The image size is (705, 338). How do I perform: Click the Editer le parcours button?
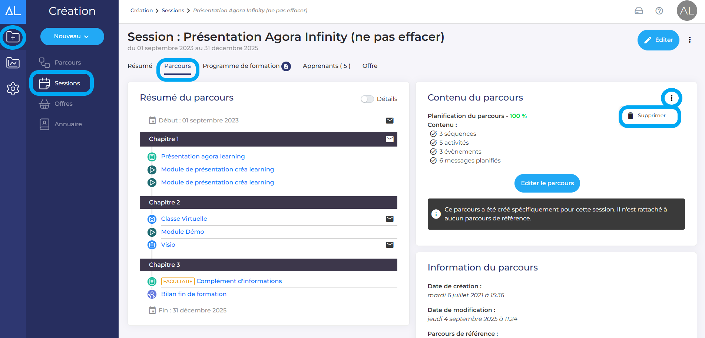(547, 183)
